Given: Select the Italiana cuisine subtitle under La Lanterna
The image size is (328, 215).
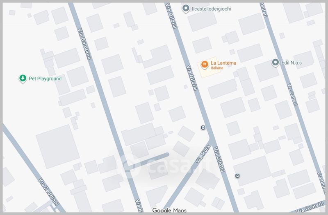Looking at the screenshot, I should coord(217,68).
